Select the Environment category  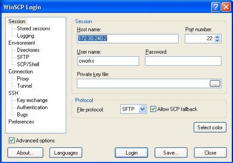pos(22,43)
